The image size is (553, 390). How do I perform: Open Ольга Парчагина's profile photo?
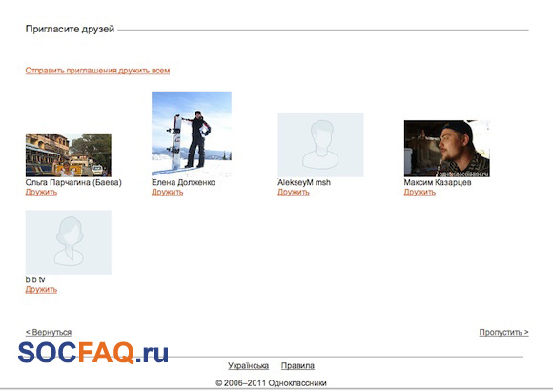point(69,155)
